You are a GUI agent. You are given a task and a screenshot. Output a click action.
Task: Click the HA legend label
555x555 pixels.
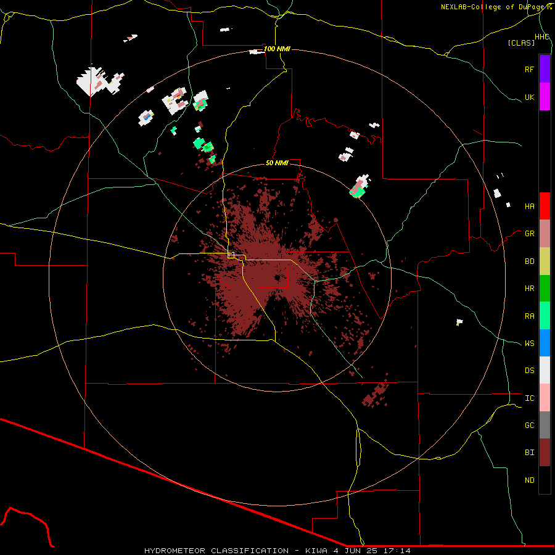pos(529,207)
